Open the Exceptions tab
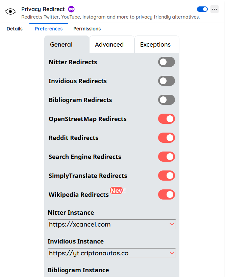The width and height of the screenshot is (225, 277). [155, 45]
